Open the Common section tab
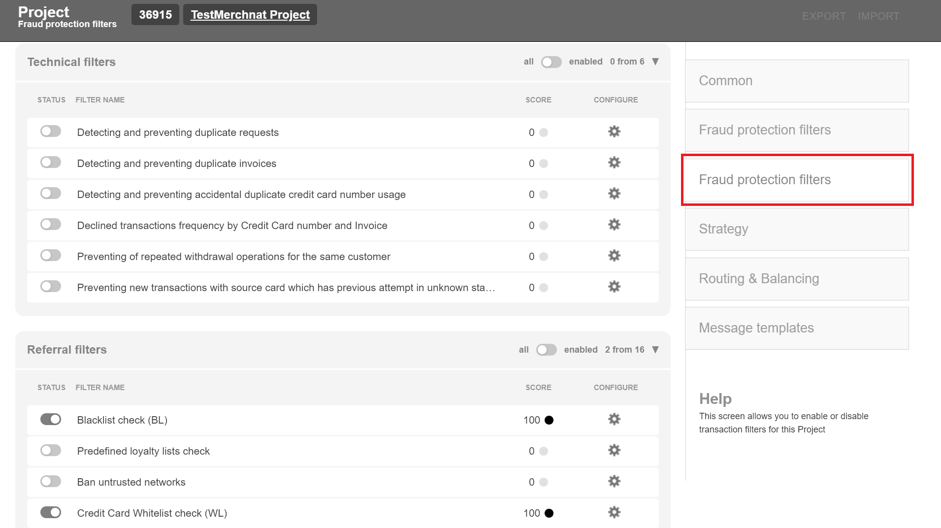Image resolution: width=941 pixels, height=528 pixels. (796, 81)
